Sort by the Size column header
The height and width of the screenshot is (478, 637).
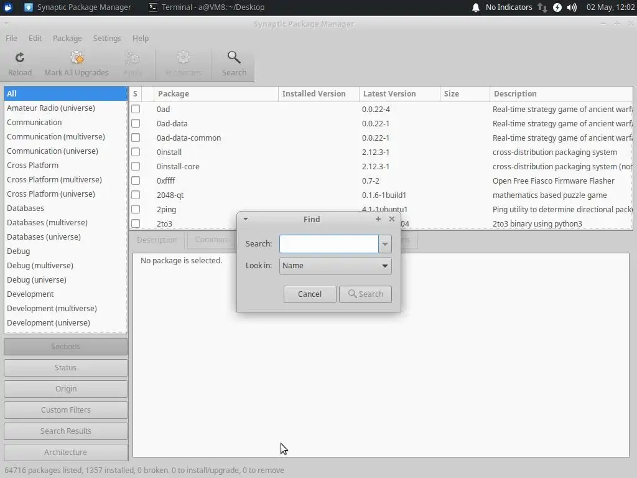[x=465, y=93]
